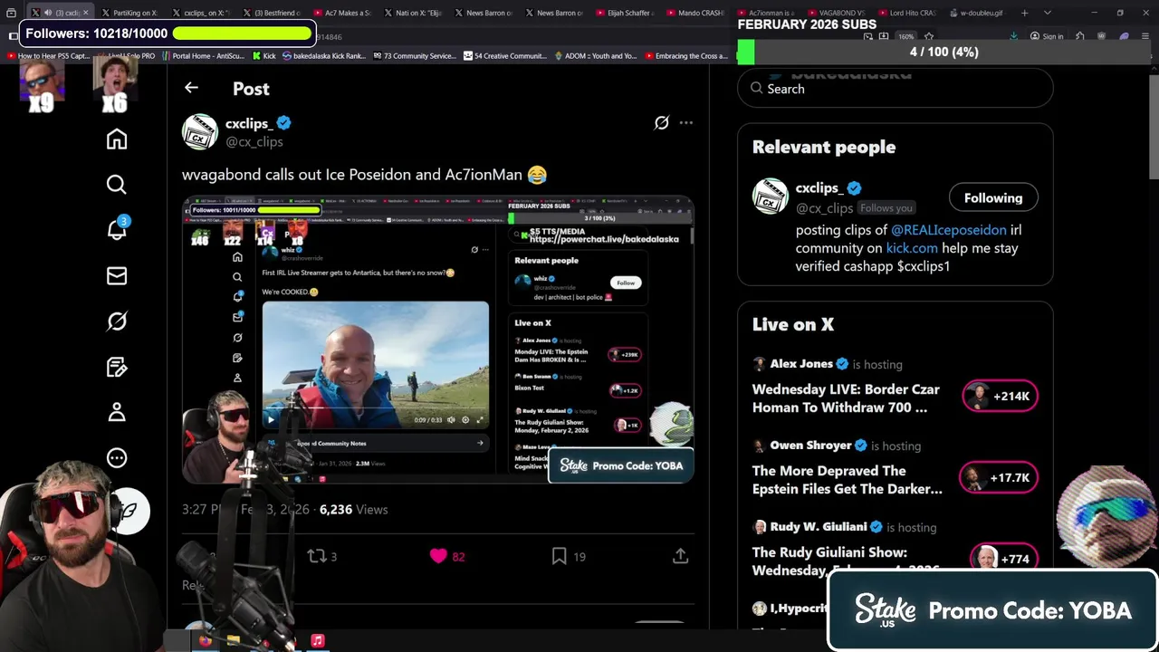Open bakedalaska Kick Rank bookmark

(323, 56)
